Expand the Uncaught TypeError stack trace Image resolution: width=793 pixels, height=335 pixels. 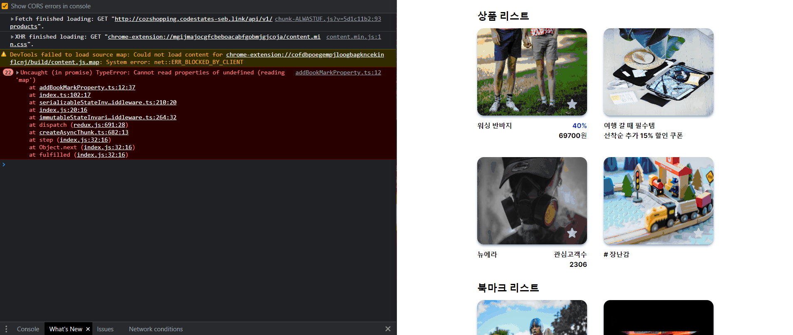click(17, 73)
